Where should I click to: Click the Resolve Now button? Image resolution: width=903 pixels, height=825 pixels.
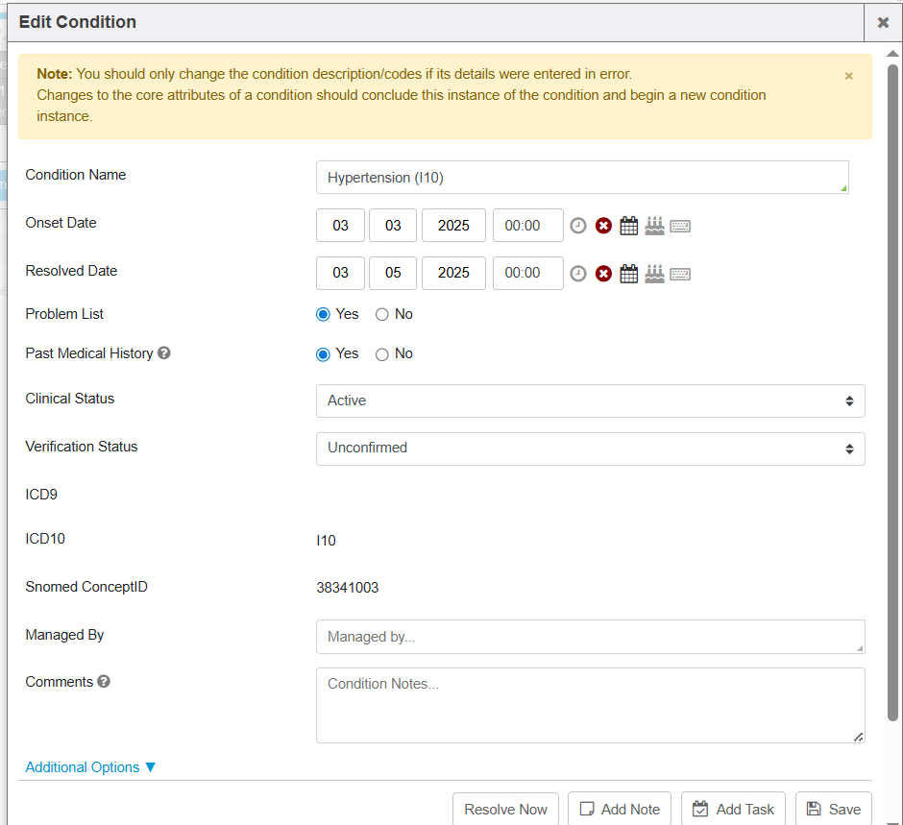(505, 809)
